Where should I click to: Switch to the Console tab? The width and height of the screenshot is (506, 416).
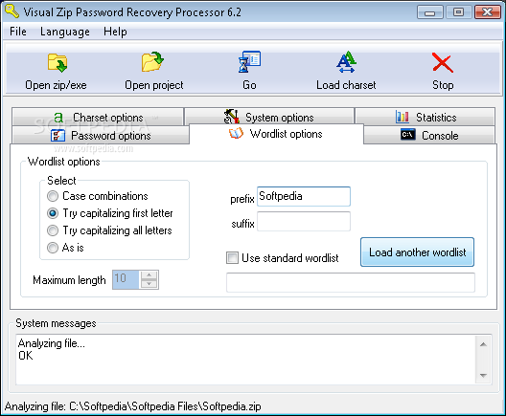pos(429,135)
